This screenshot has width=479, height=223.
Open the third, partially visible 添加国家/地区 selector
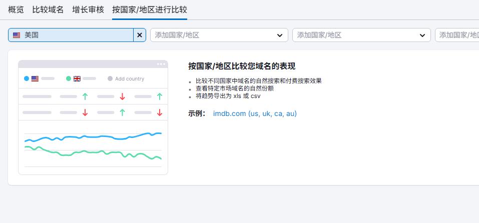(x=457, y=35)
